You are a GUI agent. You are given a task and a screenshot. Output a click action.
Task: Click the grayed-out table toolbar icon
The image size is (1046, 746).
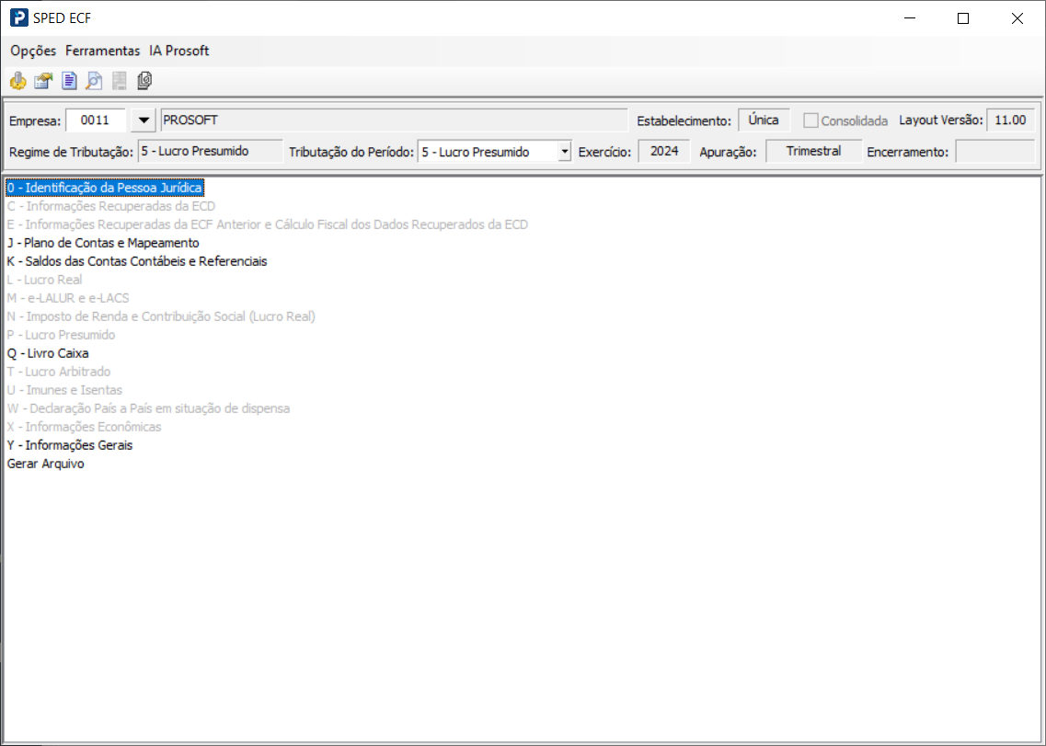[120, 81]
